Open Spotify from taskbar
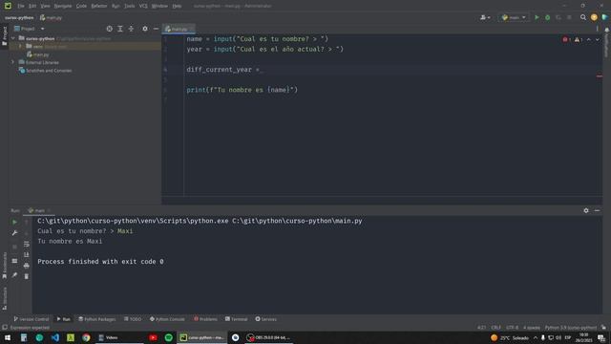611x344 pixels. click(x=169, y=337)
